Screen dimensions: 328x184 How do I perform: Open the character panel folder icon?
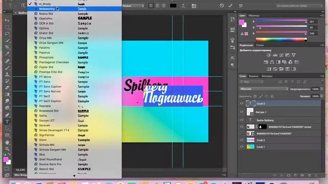[194, 6]
